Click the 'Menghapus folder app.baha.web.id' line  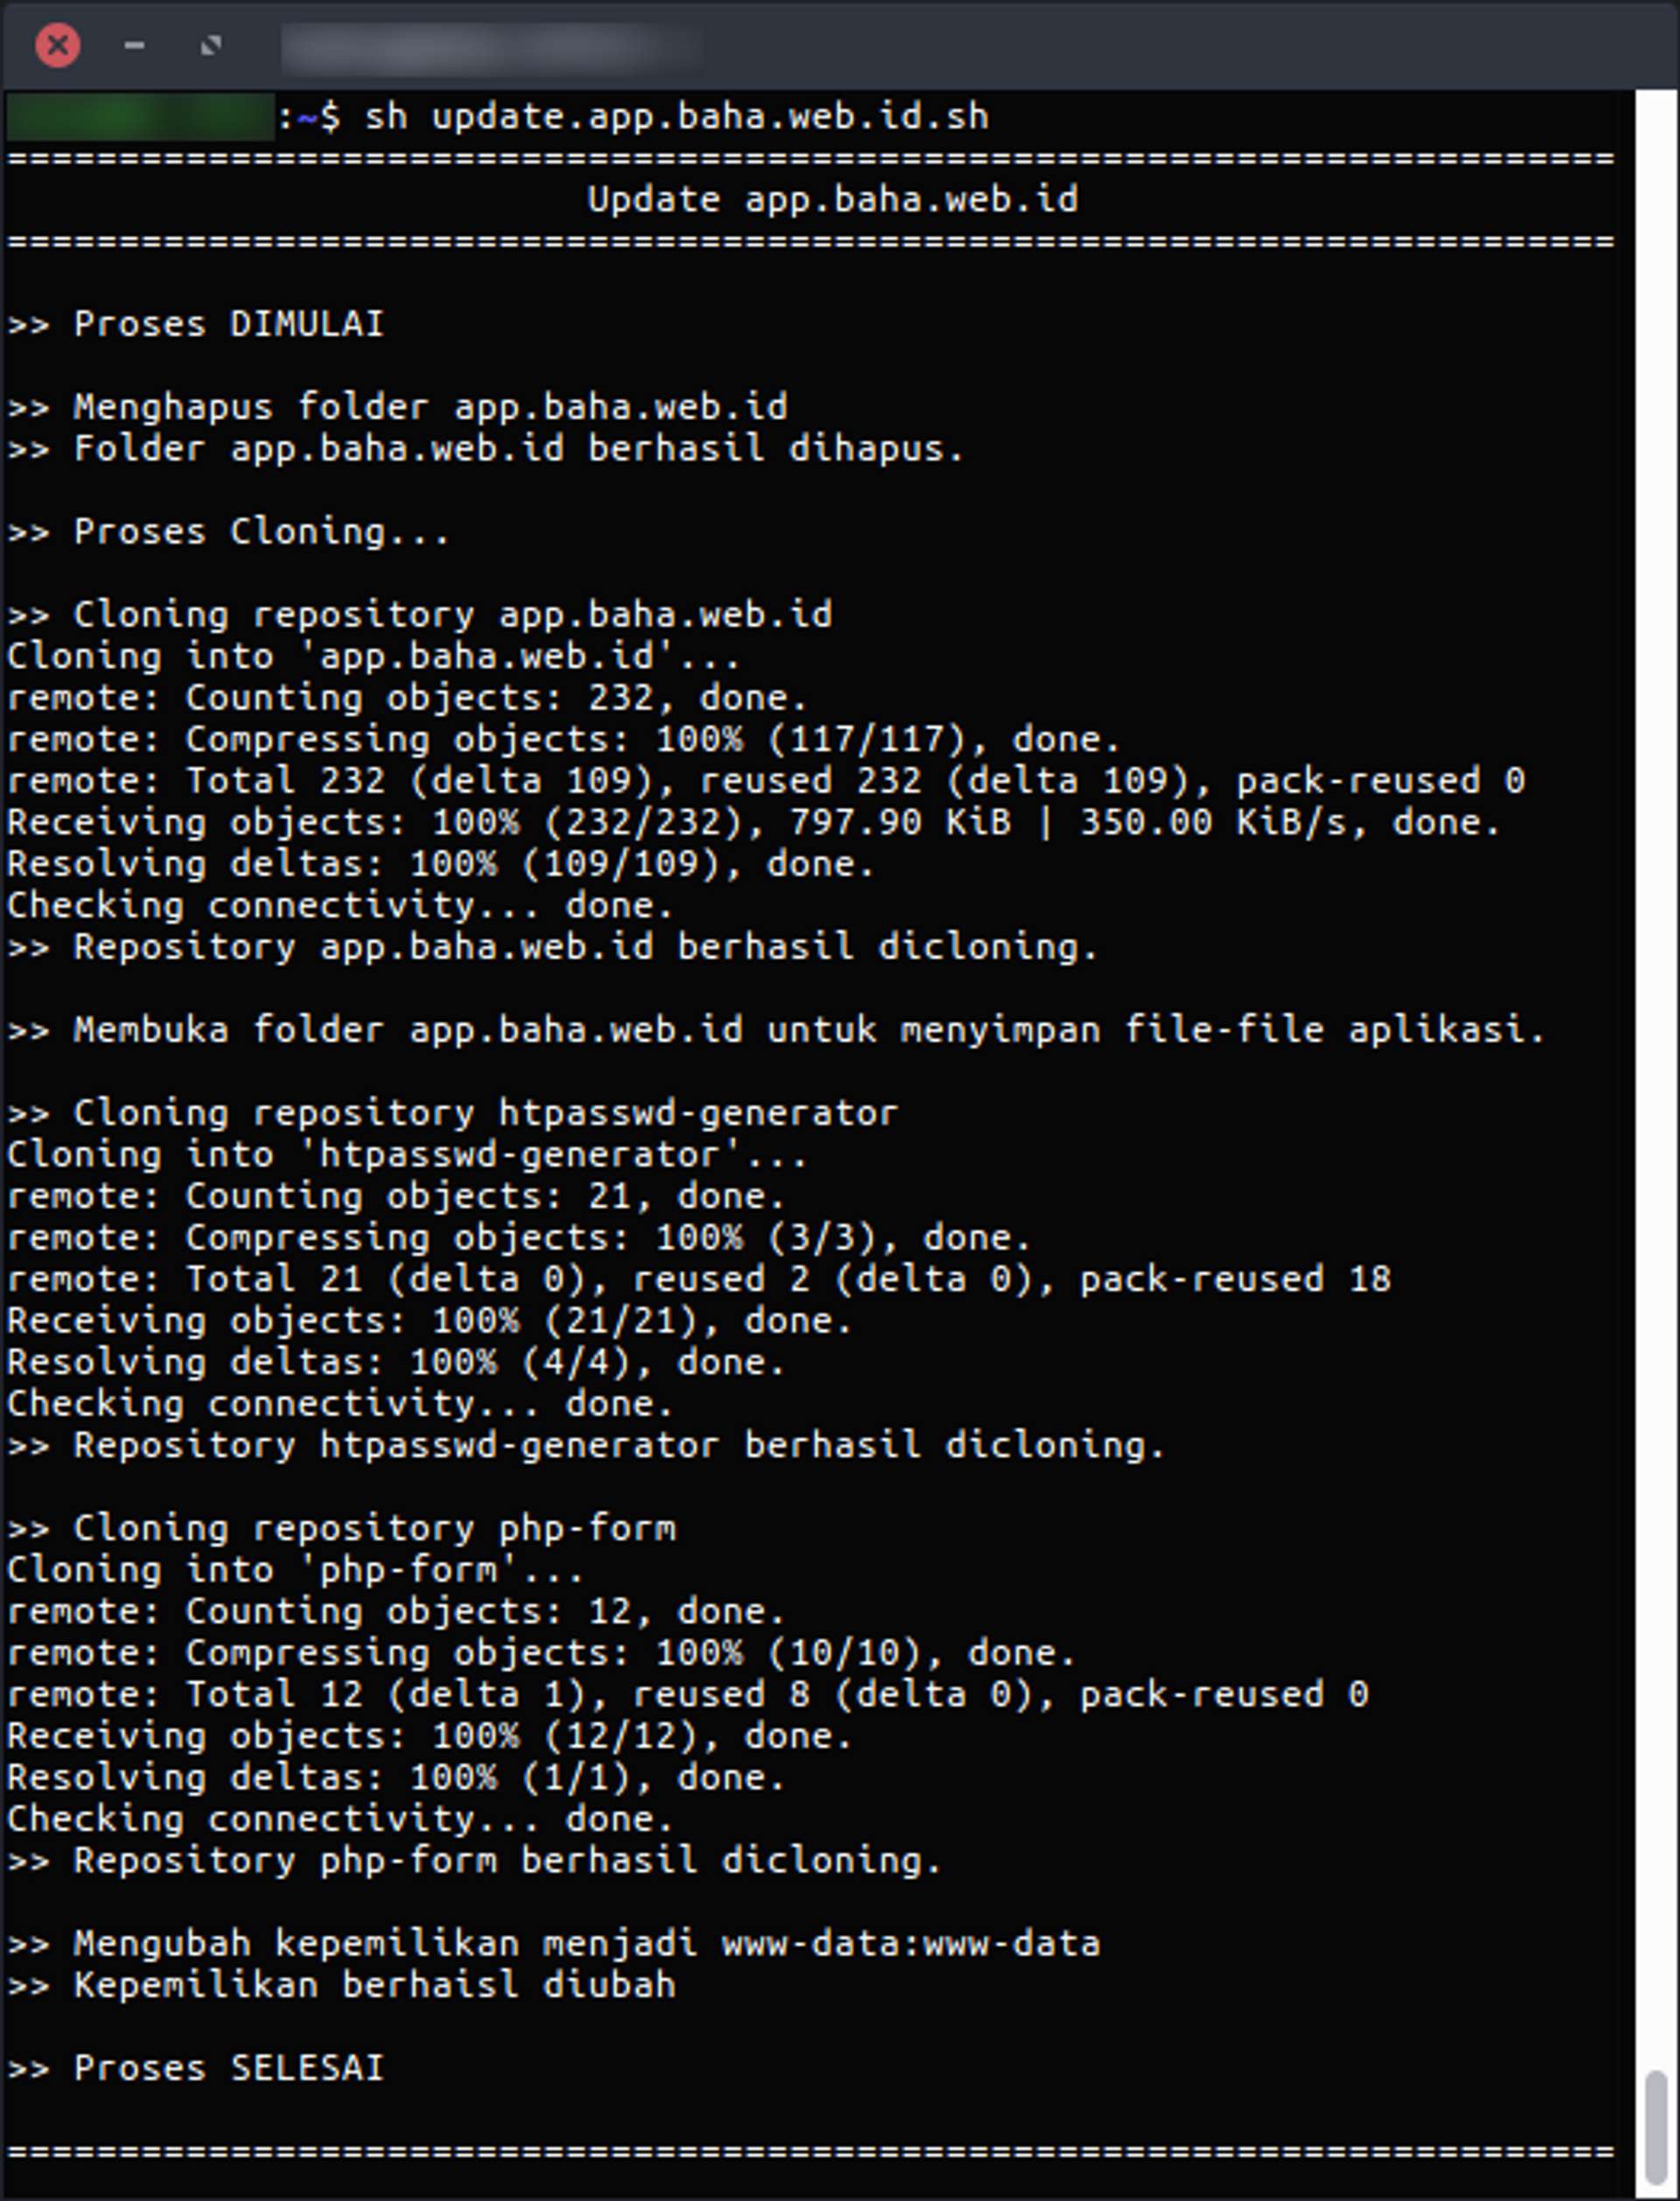(430, 407)
